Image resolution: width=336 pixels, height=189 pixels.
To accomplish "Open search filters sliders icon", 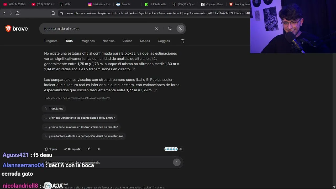I will (183, 41).
